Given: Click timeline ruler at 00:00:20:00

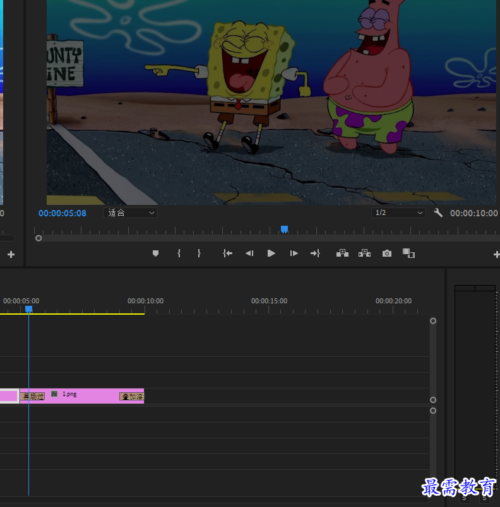Looking at the screenshot, I should (x=393, y=301).
